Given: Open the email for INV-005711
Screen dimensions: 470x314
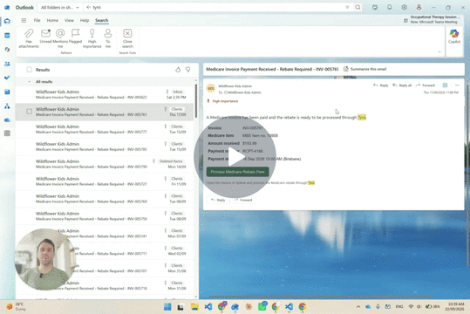Looking at the screenshot, I should point(105,250).
